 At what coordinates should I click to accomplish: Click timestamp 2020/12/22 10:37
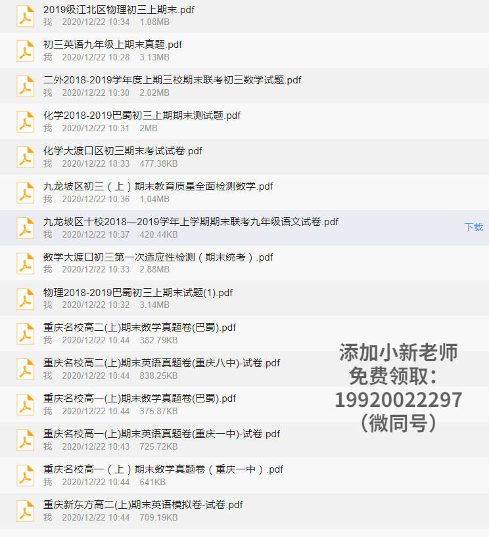(96, 234)
